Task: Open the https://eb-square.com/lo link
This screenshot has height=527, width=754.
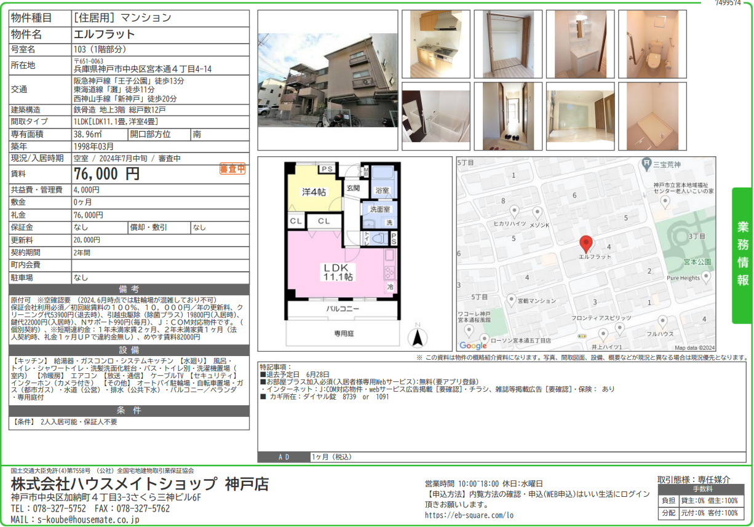Action: (x=469, y=515)
